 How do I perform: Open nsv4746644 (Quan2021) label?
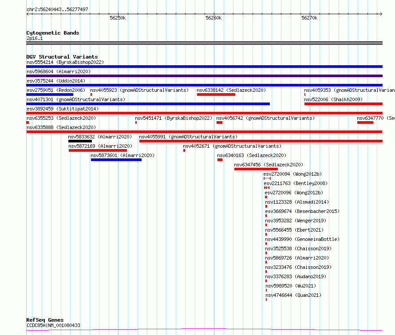click(x=293, y=295)
